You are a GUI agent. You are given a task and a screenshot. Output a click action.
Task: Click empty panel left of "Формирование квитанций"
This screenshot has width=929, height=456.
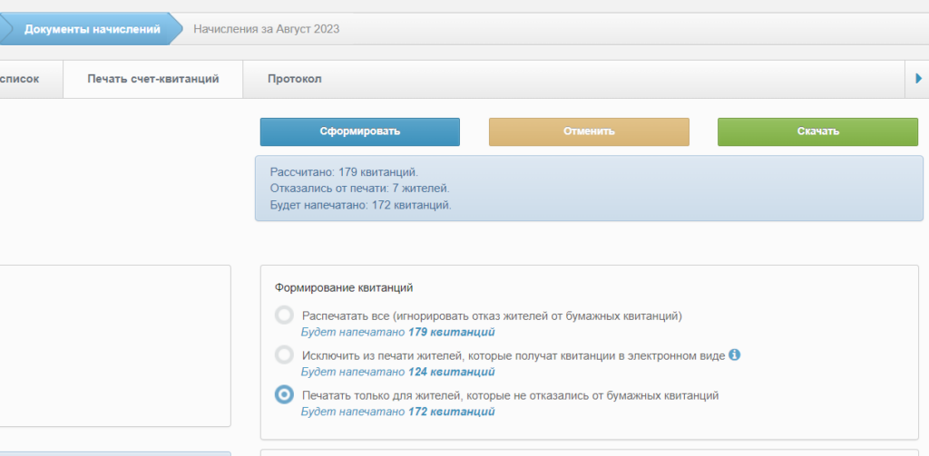[x=113, y=344]
